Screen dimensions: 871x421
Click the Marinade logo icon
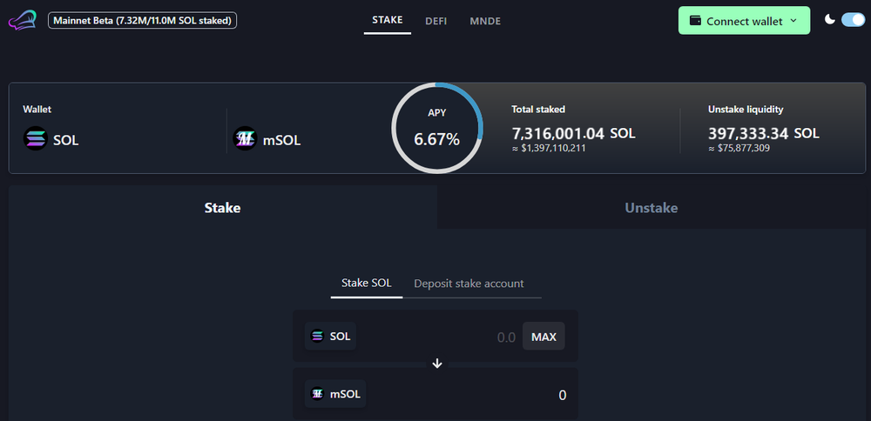tap(23, 20)
